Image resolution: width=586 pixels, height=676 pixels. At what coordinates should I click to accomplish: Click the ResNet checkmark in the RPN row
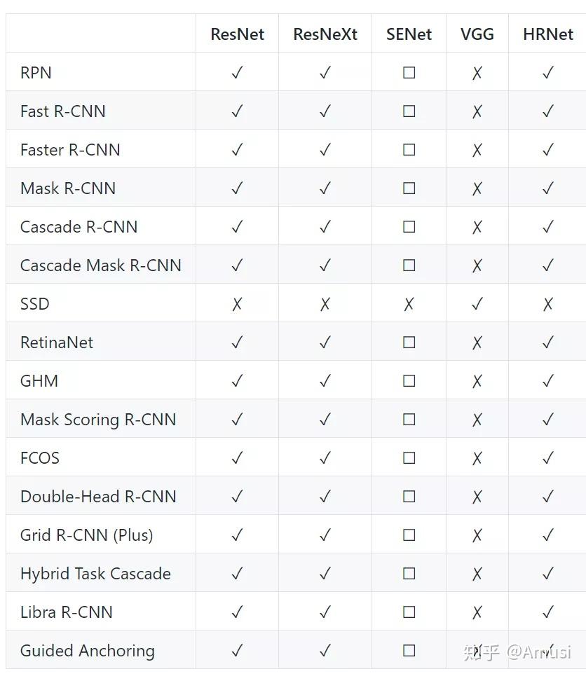coord(237,73)
